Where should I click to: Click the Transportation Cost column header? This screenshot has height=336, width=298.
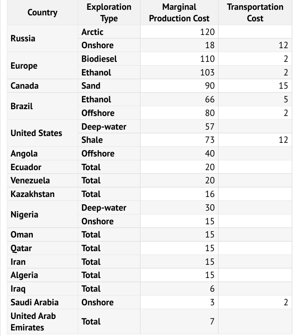[255, 12]
